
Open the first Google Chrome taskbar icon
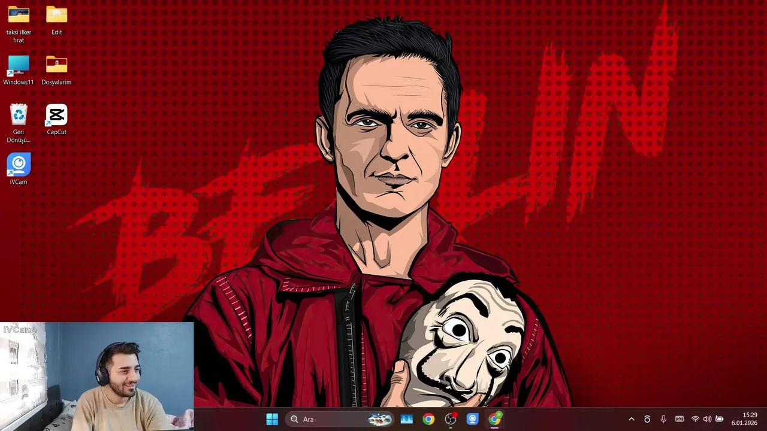tap(428, 419)
